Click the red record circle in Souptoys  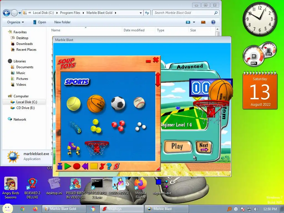coord(77,166)
